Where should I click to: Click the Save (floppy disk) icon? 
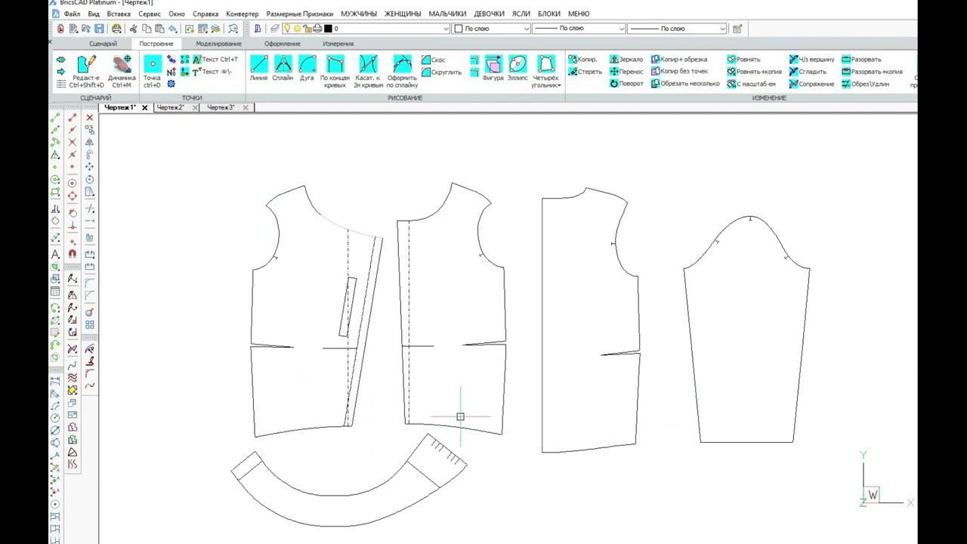[99, 29]
